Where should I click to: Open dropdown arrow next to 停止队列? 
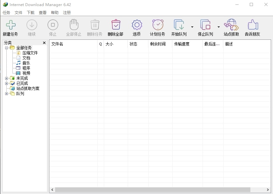point(219,27)
